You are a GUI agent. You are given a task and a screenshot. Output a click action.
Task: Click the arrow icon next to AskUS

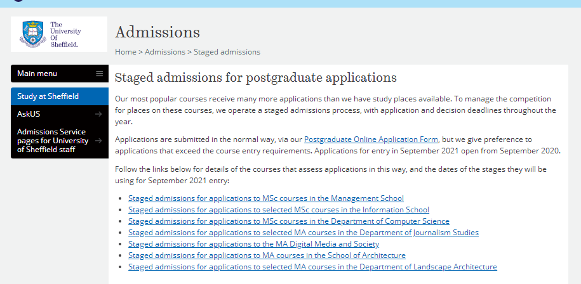[x=98, y=114]
